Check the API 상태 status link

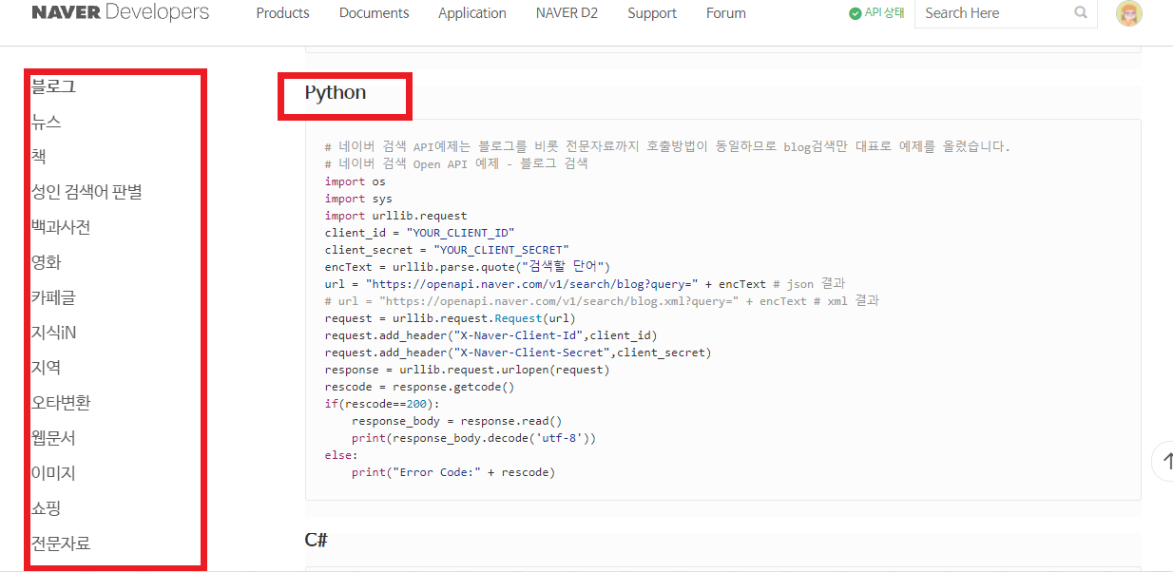point(884,13)
